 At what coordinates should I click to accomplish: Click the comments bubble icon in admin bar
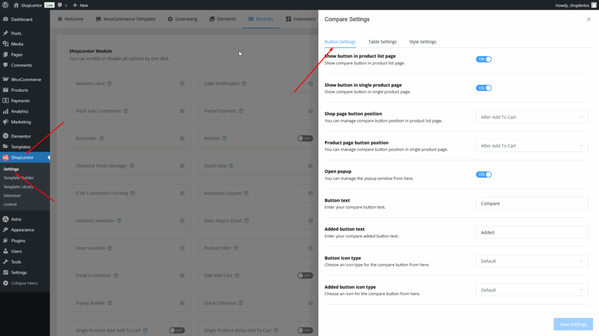pos(60,5)
